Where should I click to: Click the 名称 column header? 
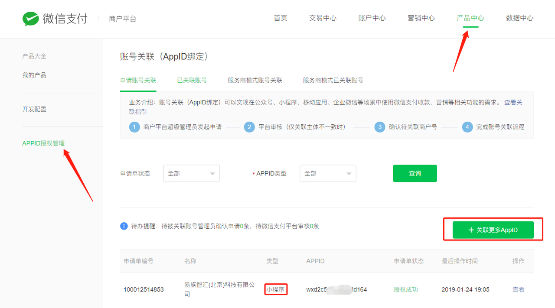pos(190,261)
